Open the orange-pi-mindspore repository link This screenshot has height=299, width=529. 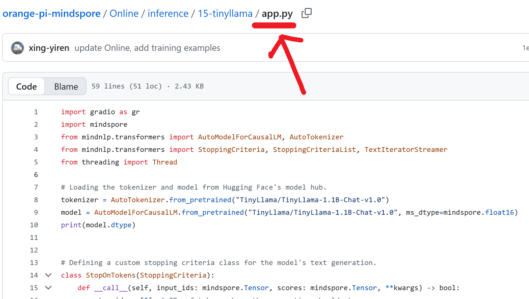(52, 13)
